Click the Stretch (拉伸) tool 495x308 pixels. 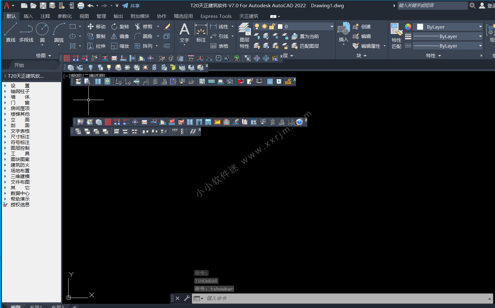[97, 46]
